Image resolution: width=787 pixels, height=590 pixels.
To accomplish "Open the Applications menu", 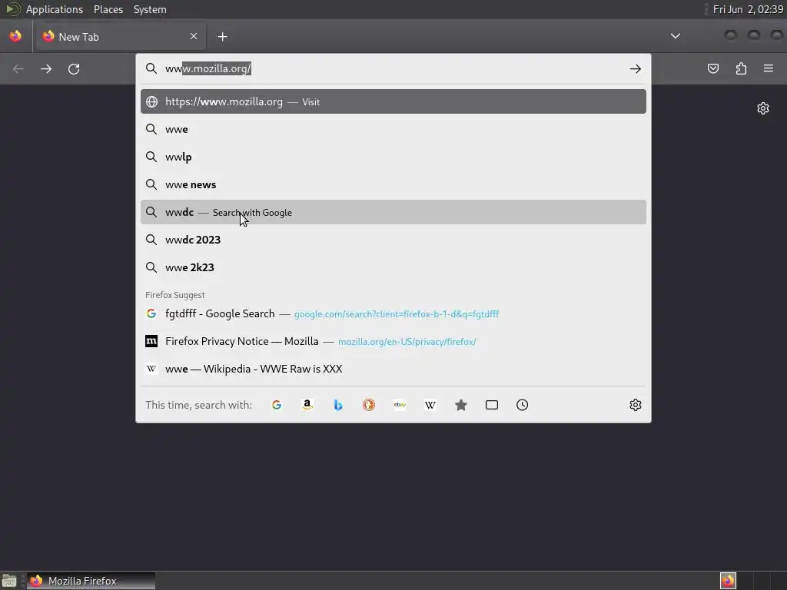I will pos(55,9).
